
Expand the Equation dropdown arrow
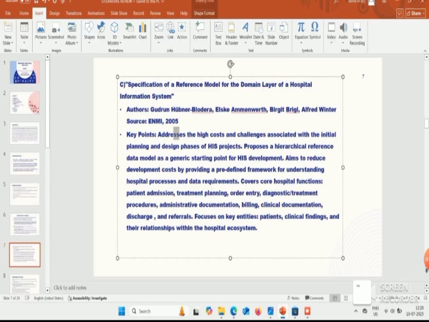click(x=301, y=43)
